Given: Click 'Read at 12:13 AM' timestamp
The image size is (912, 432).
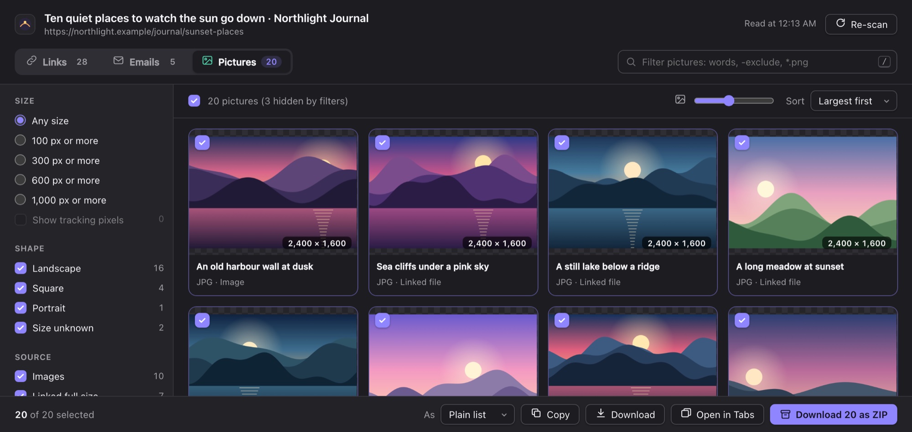Looking at the screenshot, I should [780, 23].
